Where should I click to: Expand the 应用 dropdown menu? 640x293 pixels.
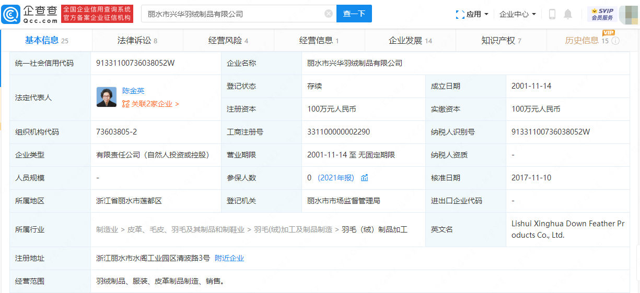472,14
